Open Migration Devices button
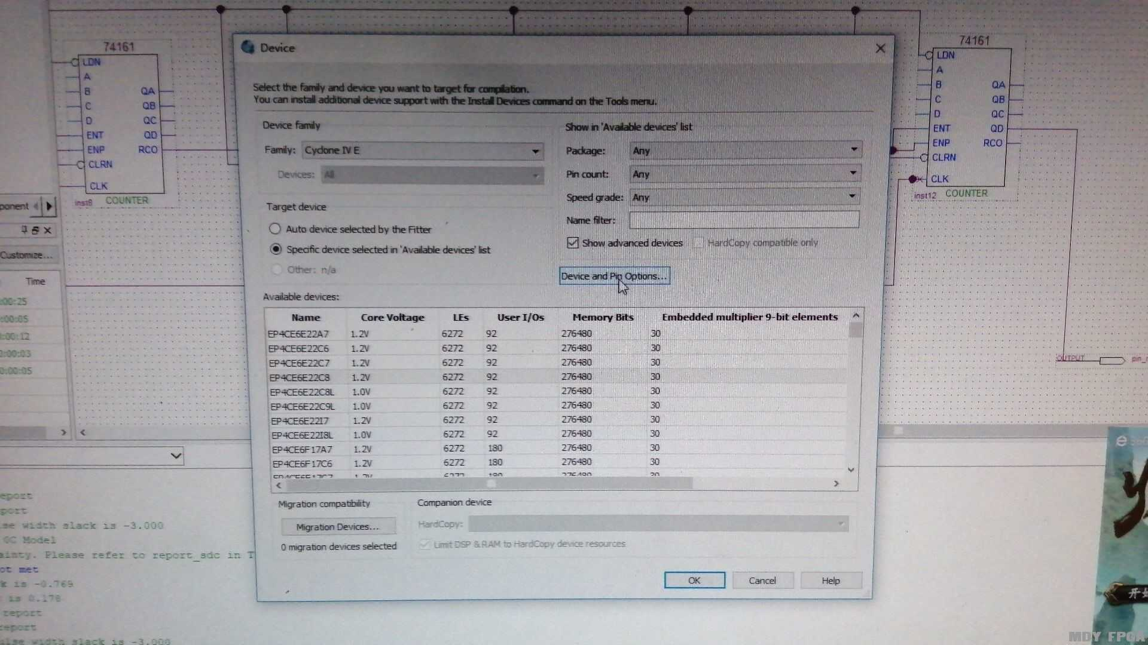Screen dimensions: 1148x645 (338, 527)
